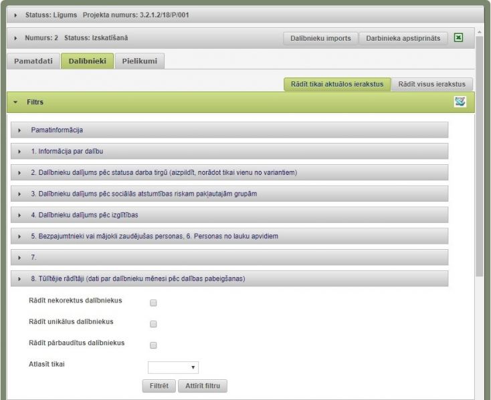Expand section 3 on sociālās atstumtības riskam

229,194
